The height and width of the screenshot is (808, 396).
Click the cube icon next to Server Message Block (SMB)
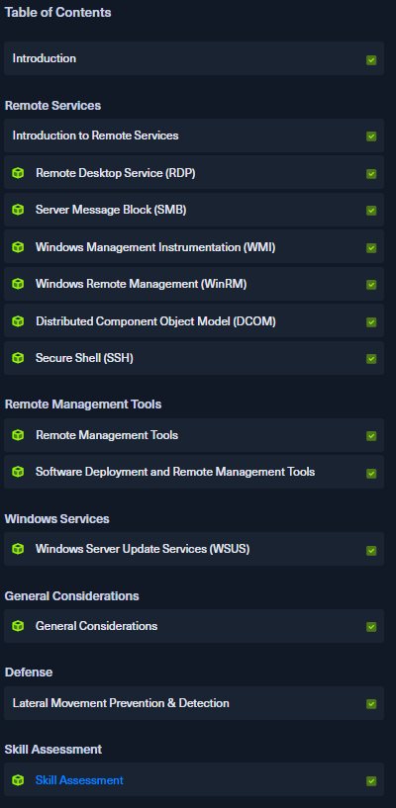click(18, 210)
